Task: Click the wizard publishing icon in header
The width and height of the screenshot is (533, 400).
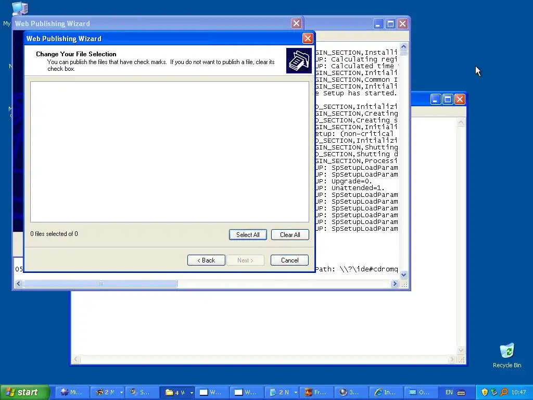Action: click(x=299, y=60)
